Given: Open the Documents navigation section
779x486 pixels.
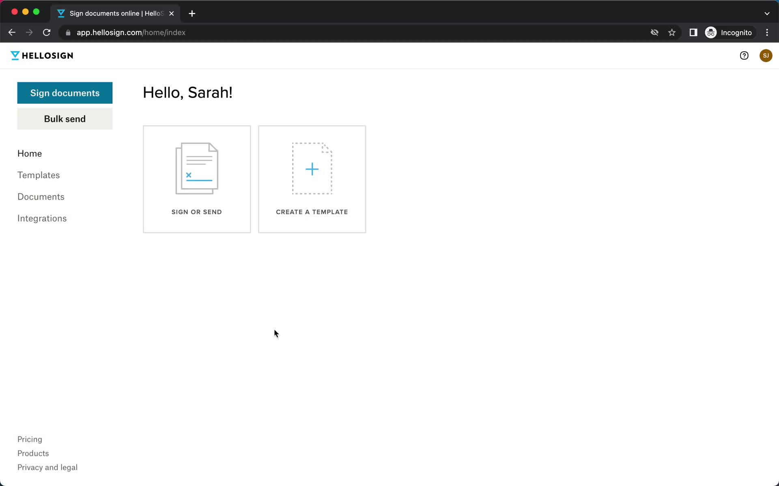Looking at the screenshot, I should point(41,196).
